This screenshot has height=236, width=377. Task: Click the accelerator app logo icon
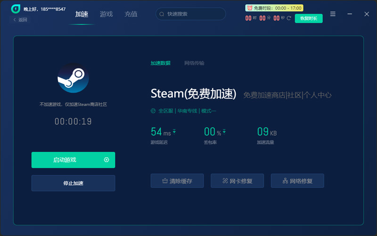pos(16,9)
